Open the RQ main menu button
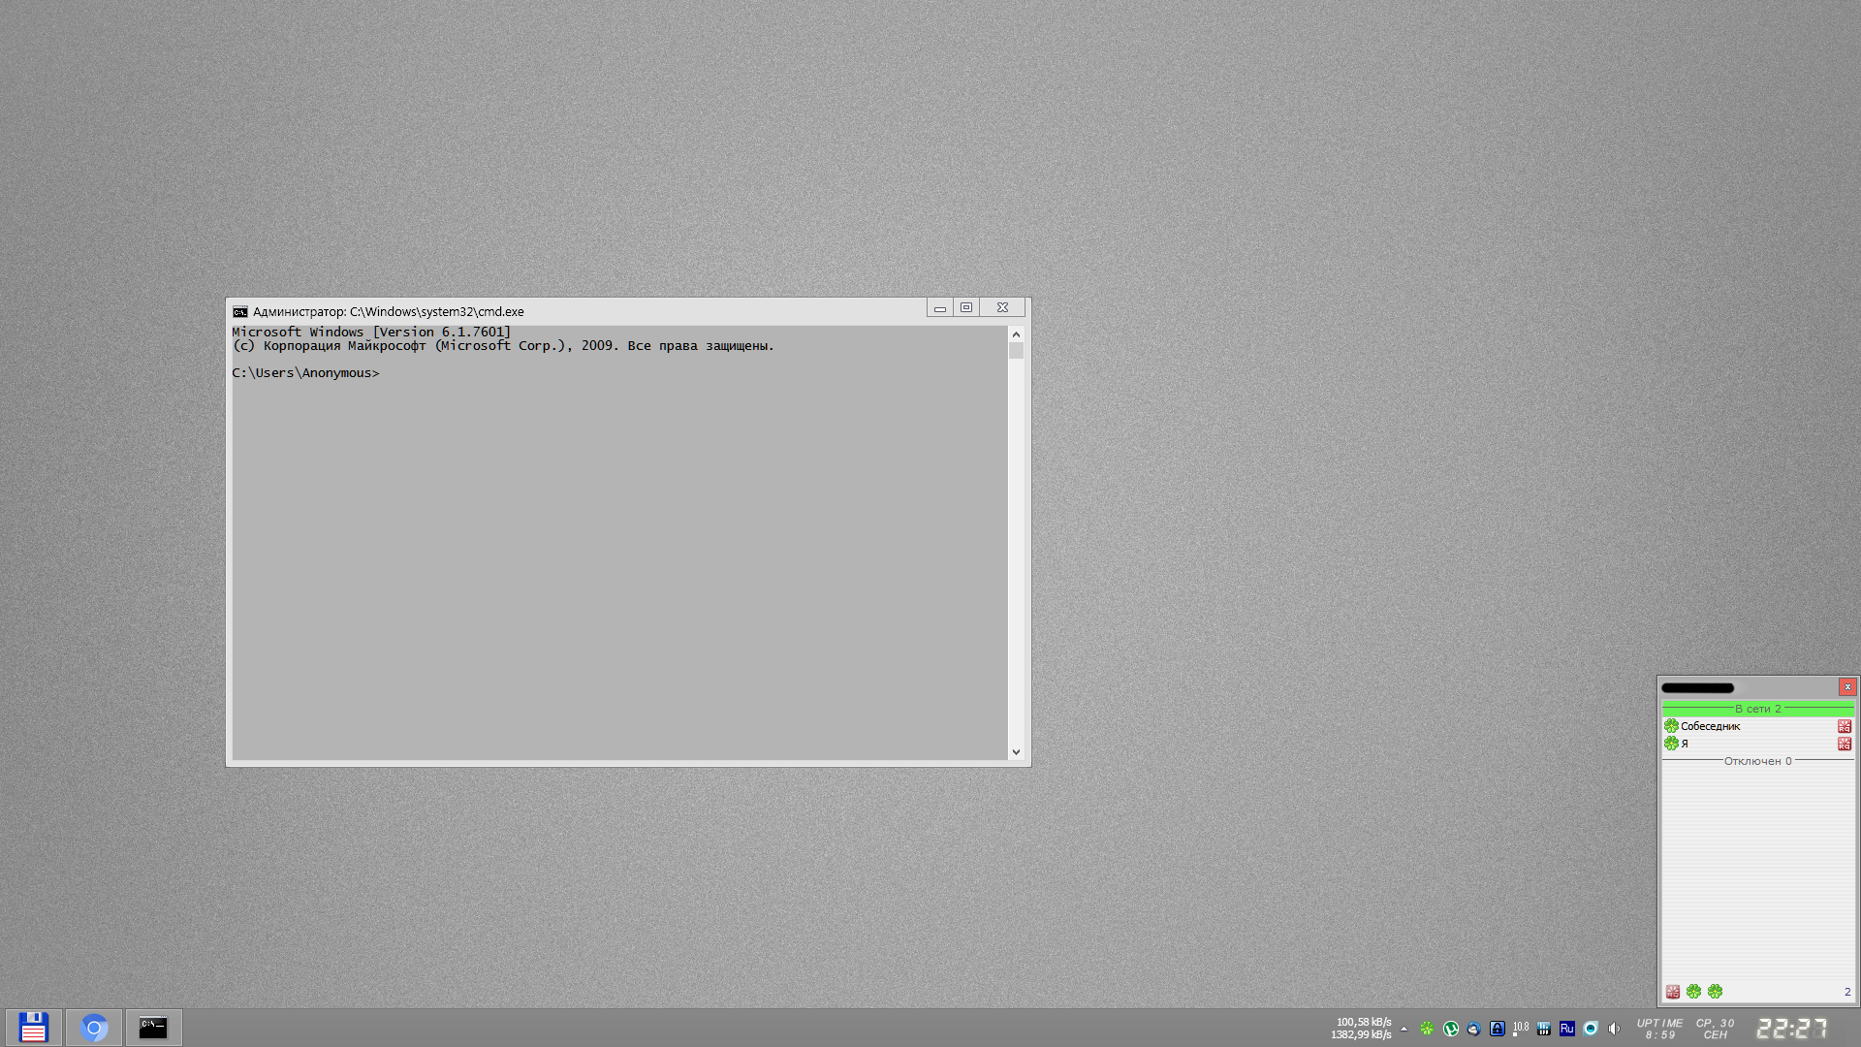The height and width of the screenshot is (1047, 1861). click(1673, 991)
